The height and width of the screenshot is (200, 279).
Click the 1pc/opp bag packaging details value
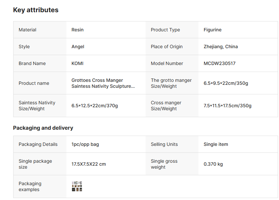85,144
